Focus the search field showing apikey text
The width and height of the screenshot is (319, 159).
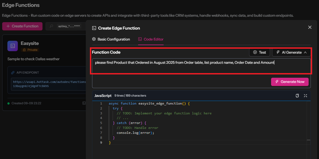[69, 26]
